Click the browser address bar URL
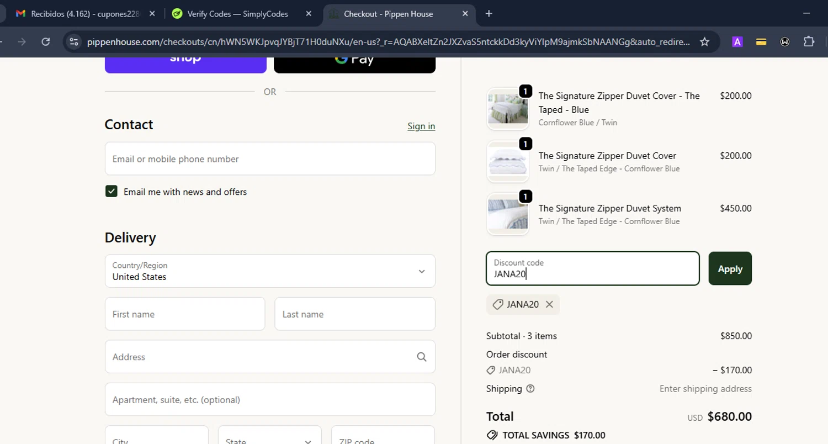 click(x=389, y=42)
